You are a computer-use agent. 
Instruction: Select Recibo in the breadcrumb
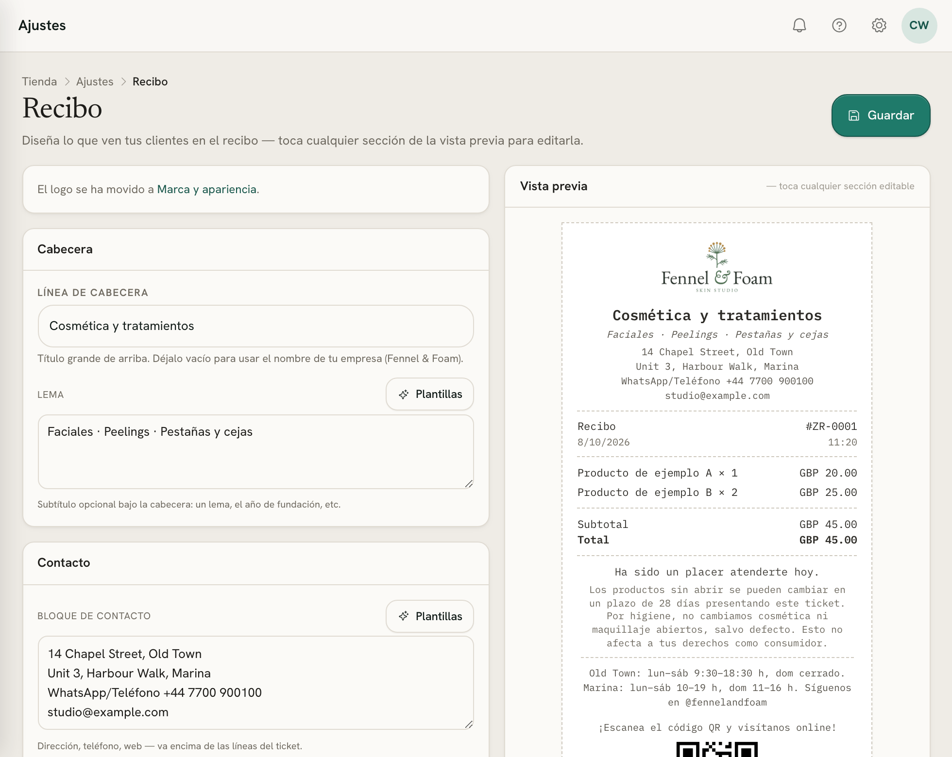pyautogui.click(x=150, y=82)
